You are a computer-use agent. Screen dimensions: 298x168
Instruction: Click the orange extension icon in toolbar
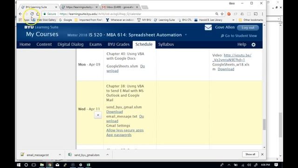[229, 14]
